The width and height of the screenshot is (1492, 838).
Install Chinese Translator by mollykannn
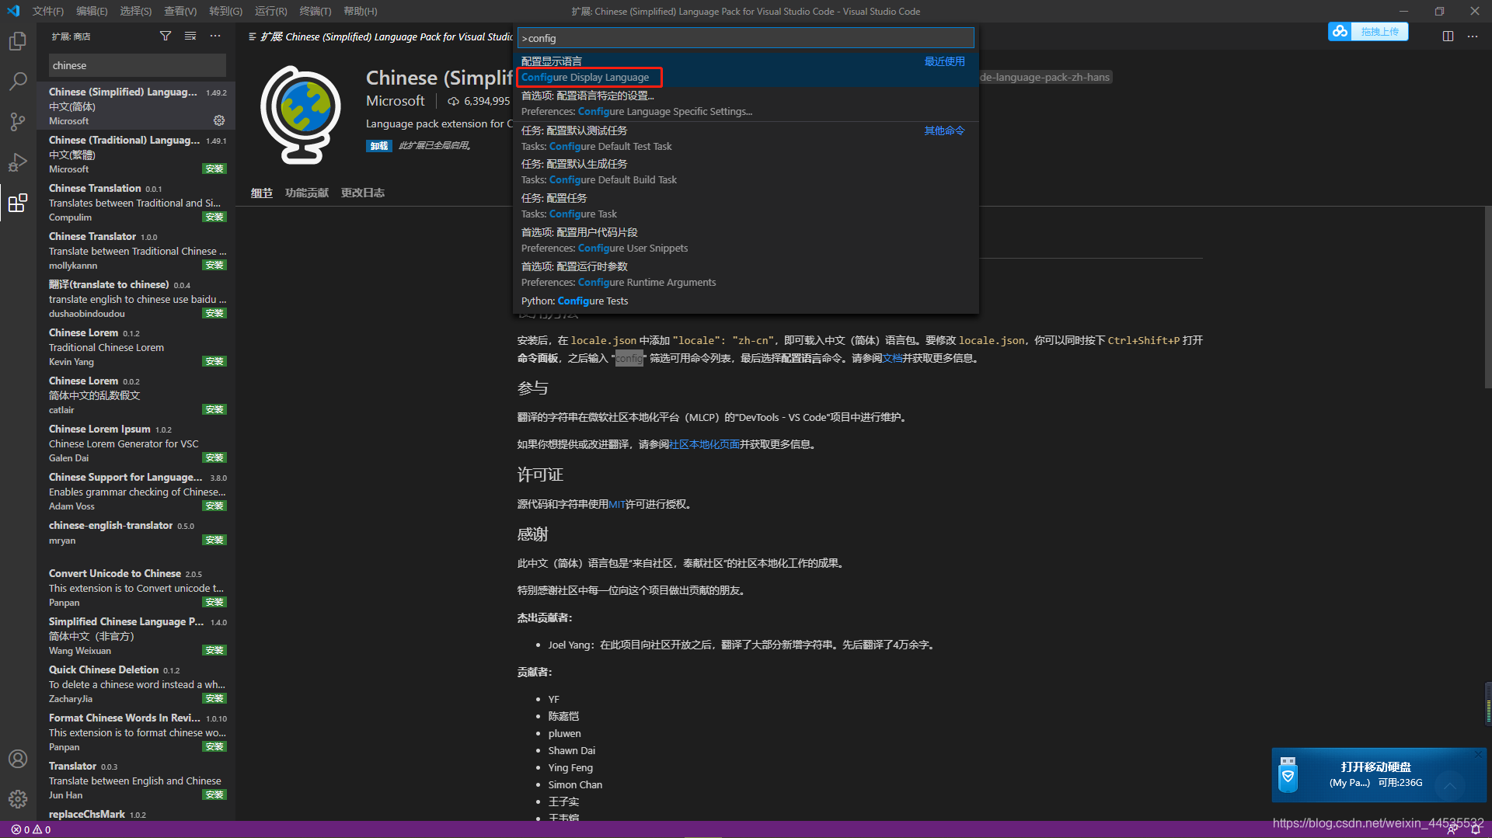tap(214, 265)
